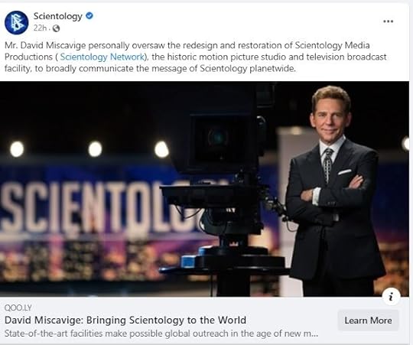Screen dimensions: 413x345
Task: Click the first line of the post caption
Action: tap(187, 45)
